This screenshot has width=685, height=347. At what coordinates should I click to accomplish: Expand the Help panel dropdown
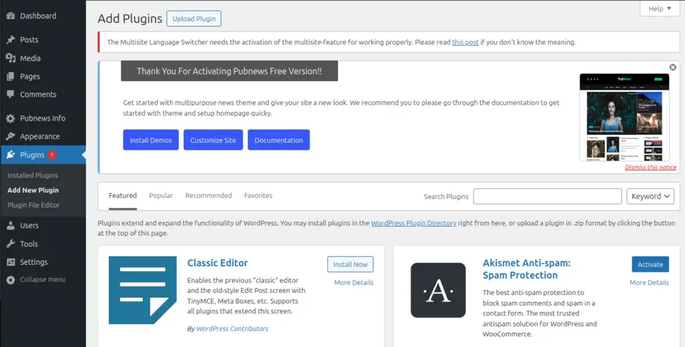click(660, 9)
